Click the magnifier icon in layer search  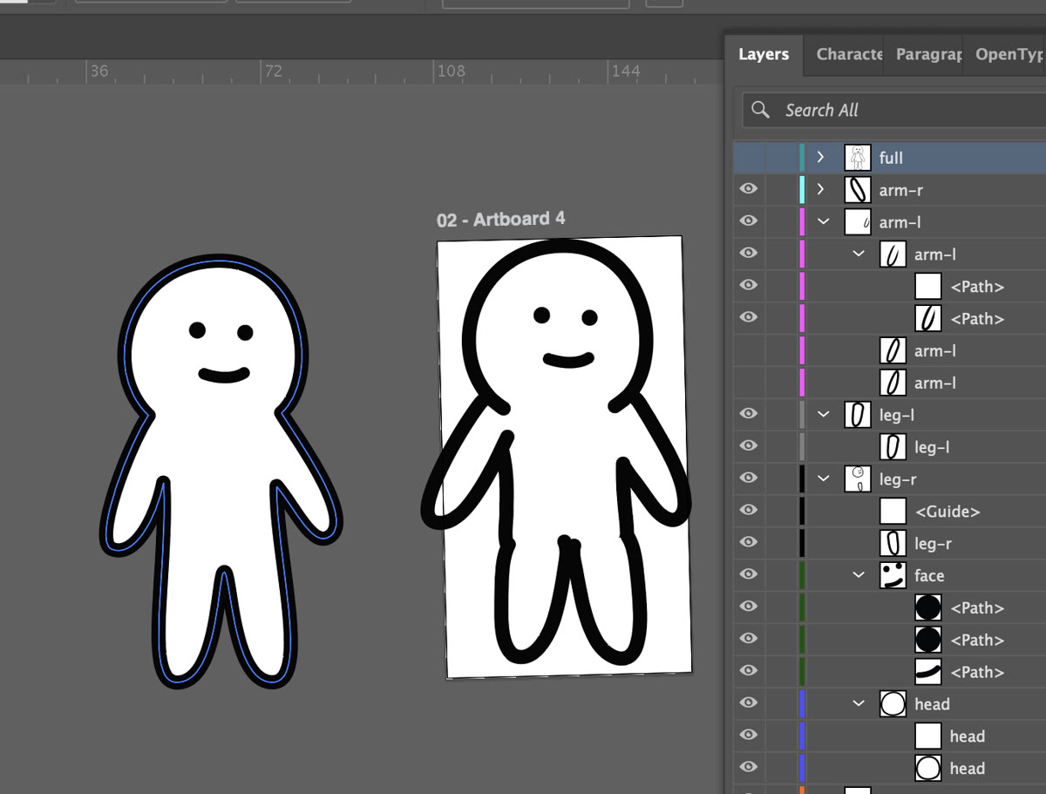coord(761,110)
